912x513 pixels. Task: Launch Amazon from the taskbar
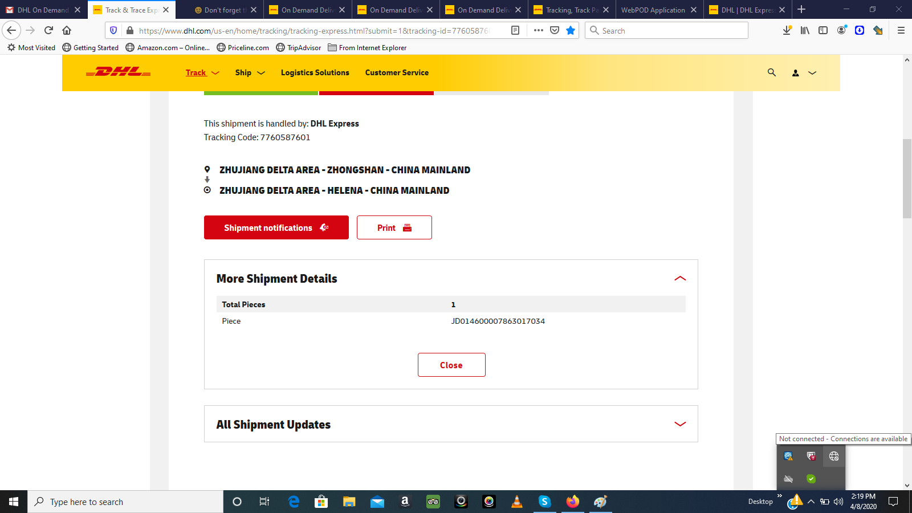click(405, 502)
